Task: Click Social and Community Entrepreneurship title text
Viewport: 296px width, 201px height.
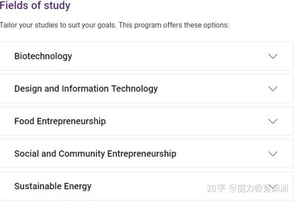Action: (x=95, y=154)
